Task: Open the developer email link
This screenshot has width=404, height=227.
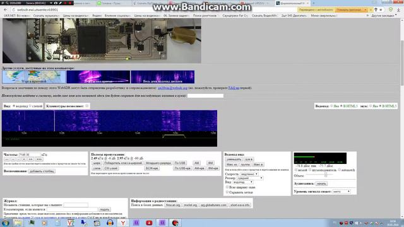Action: pos(172,88)
